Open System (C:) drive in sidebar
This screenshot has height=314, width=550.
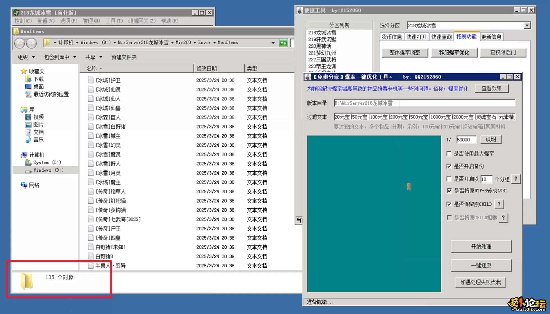[x=47, y=162]
